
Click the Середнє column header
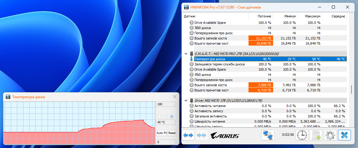click(335, 16)
